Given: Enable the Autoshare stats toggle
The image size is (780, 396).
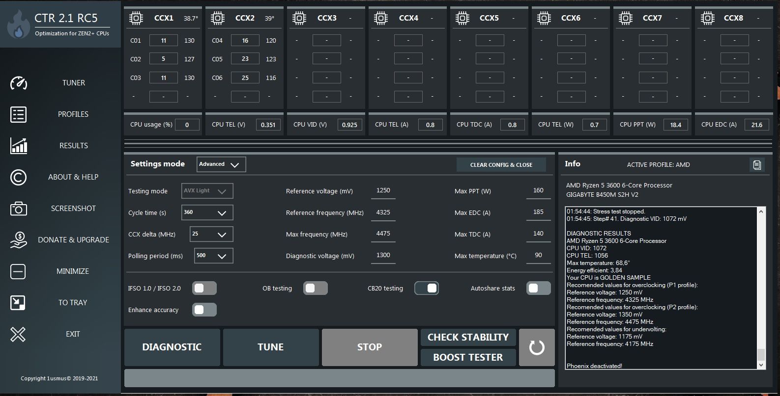Looking at the screenshot, I should pos(538,289).
